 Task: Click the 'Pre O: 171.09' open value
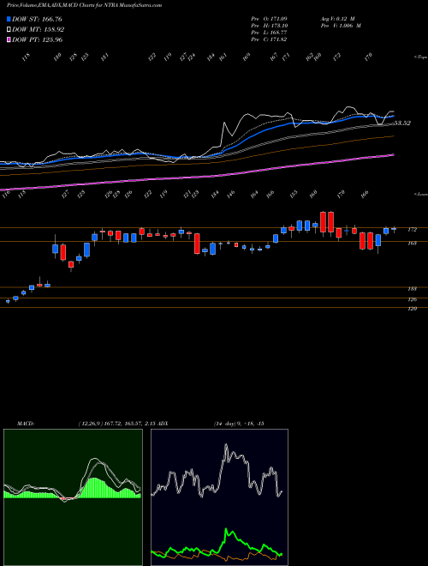point(269,18)
